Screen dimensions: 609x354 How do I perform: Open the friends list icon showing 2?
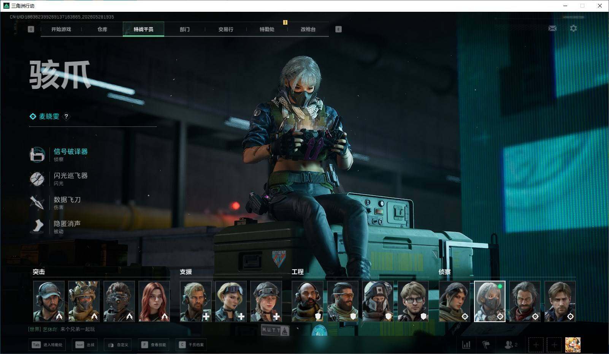pyautogui.click(x=510, y=345)
